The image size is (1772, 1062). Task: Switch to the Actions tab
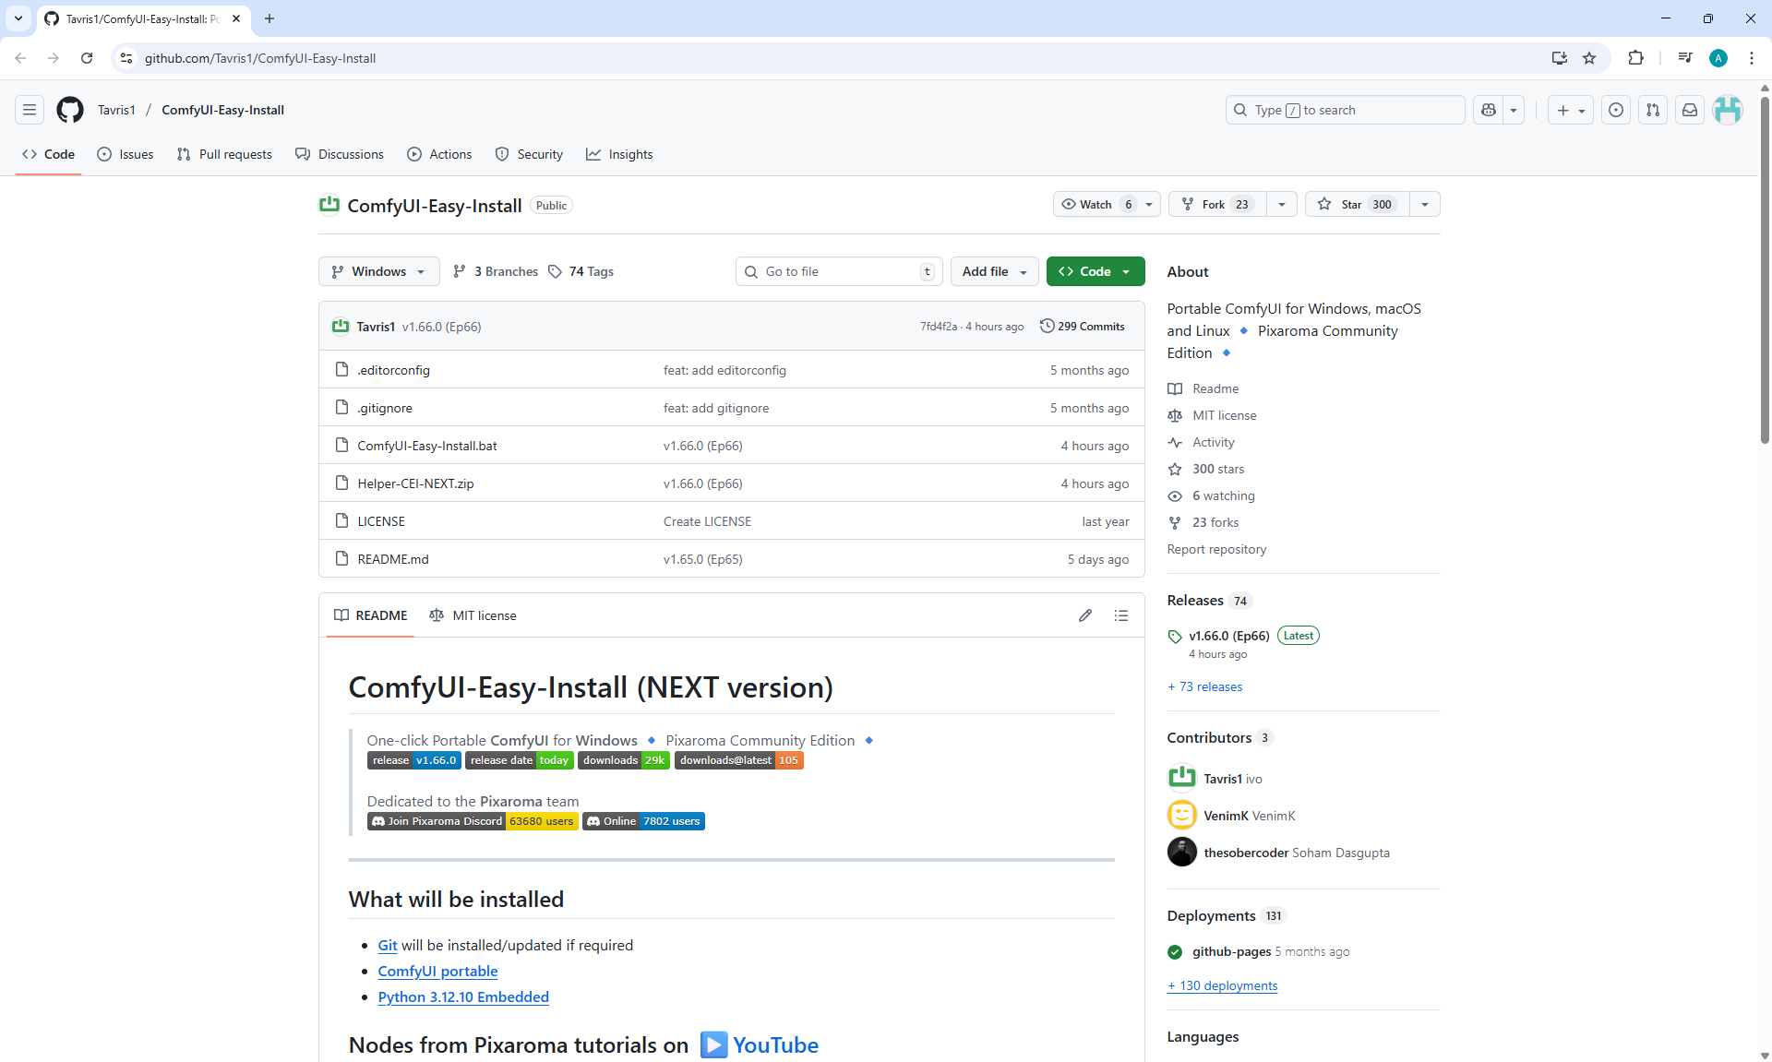(439, 154)
